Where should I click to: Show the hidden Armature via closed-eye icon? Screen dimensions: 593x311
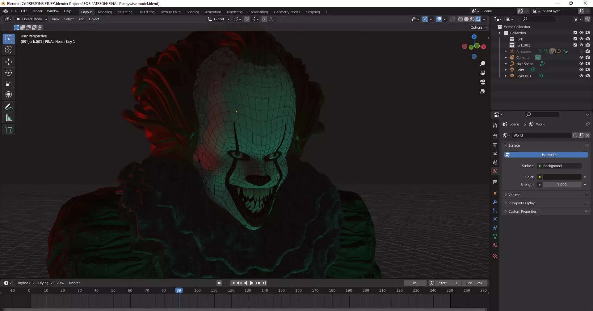click(x=581, y=51)
